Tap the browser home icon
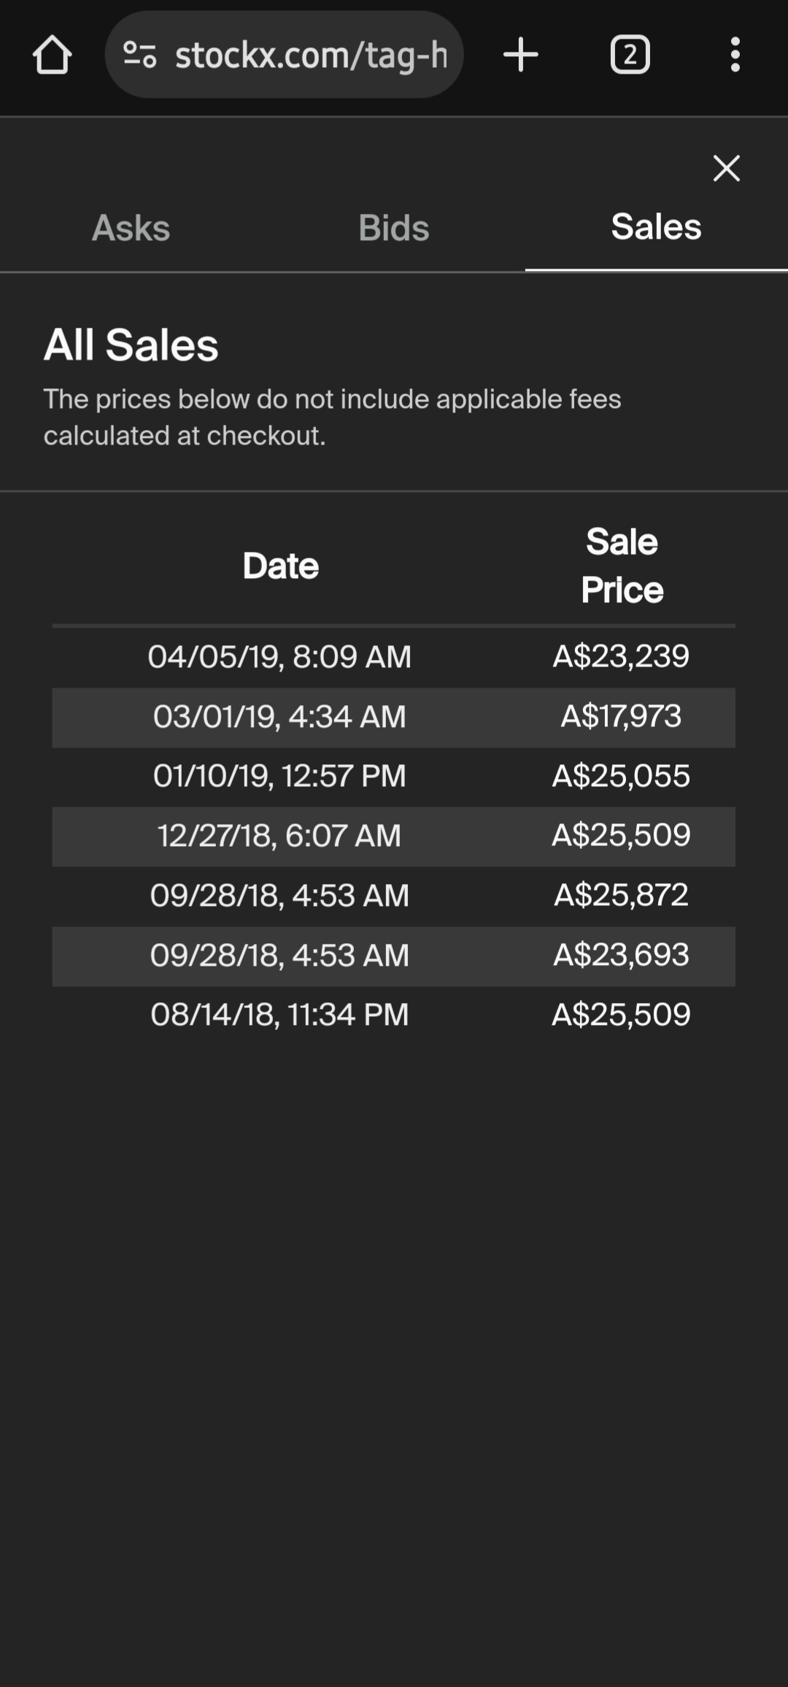The width and height of the screenshot is (788, 1687). pyautogui.click(x=52, y=55)
